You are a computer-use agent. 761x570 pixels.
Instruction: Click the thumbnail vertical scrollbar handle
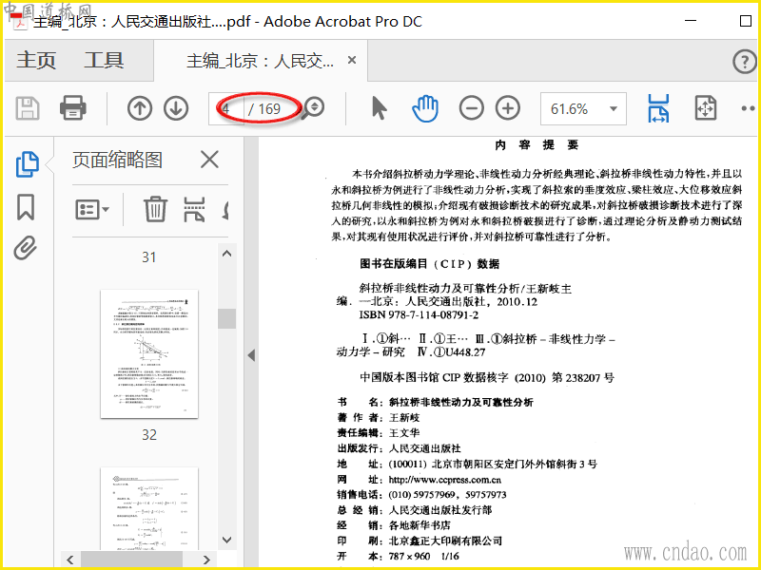tap(226, 318)
